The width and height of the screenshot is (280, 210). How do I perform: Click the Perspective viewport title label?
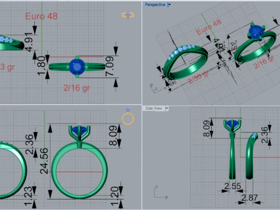pyautogui.click(x=155, y=5)
